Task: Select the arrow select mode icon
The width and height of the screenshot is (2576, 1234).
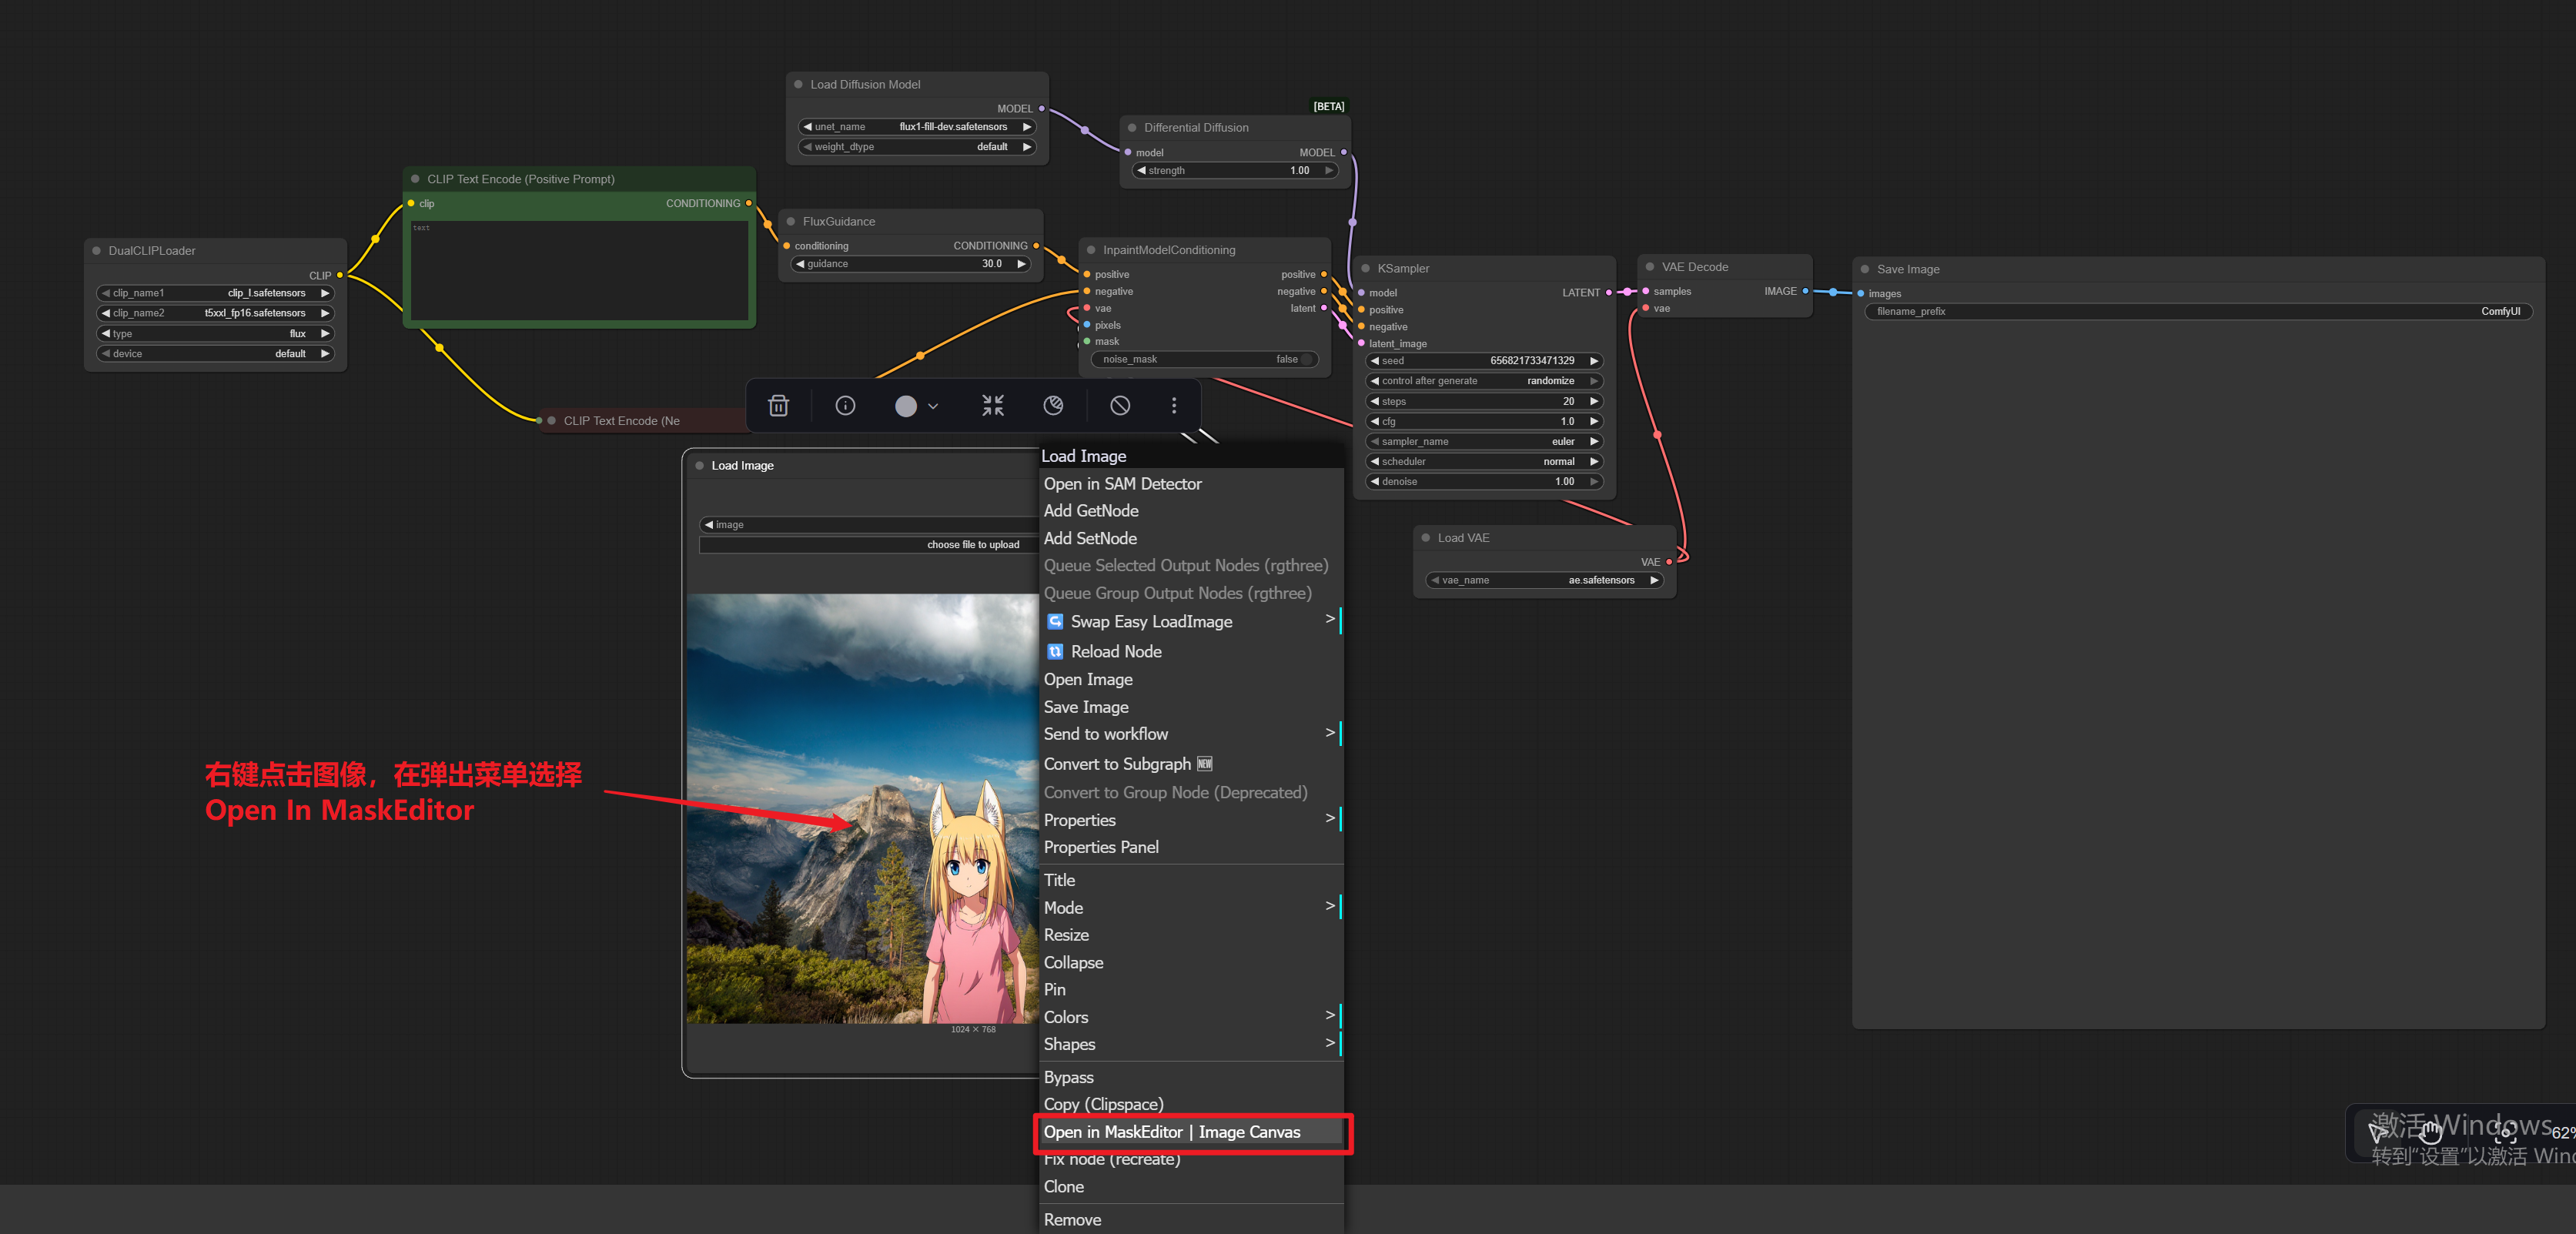Action: pos(2378,1133)
